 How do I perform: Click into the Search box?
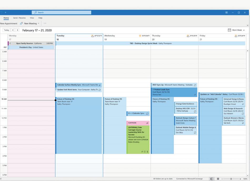click(61, 12)
